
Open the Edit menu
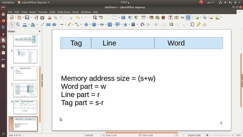17,12
